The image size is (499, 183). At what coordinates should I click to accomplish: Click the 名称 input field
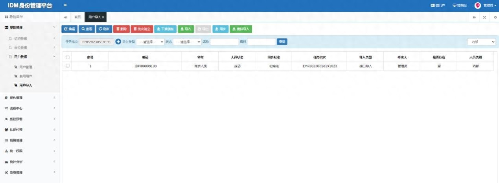(x=224, y=42)
